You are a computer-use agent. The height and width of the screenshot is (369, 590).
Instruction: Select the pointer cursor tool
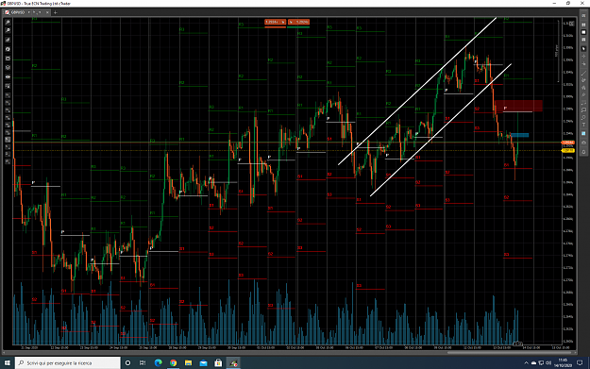(583, 48)
